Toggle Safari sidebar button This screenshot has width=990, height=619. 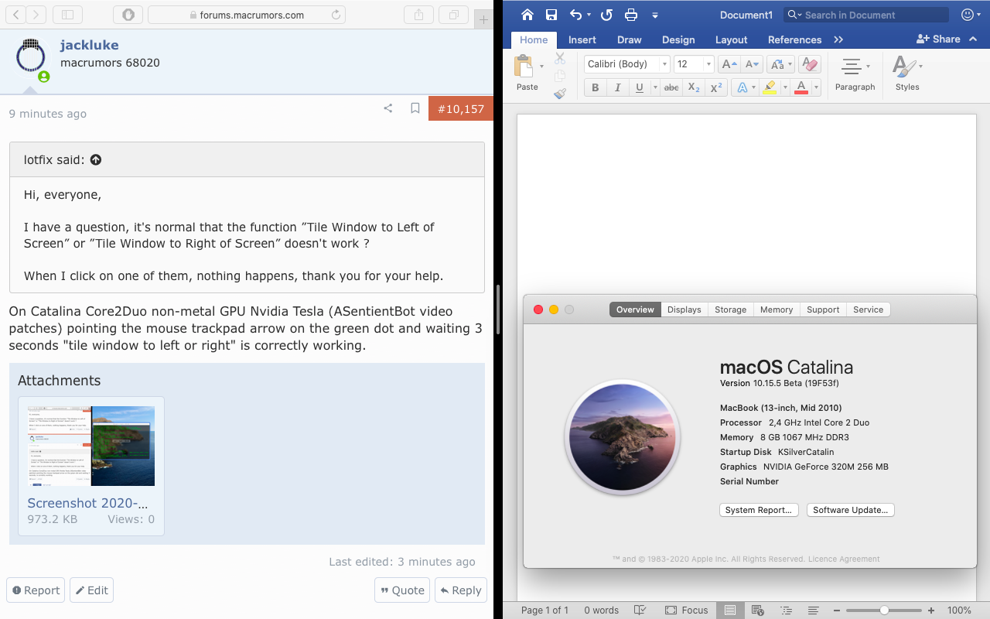pyautogui.click(x=67, y=15)
